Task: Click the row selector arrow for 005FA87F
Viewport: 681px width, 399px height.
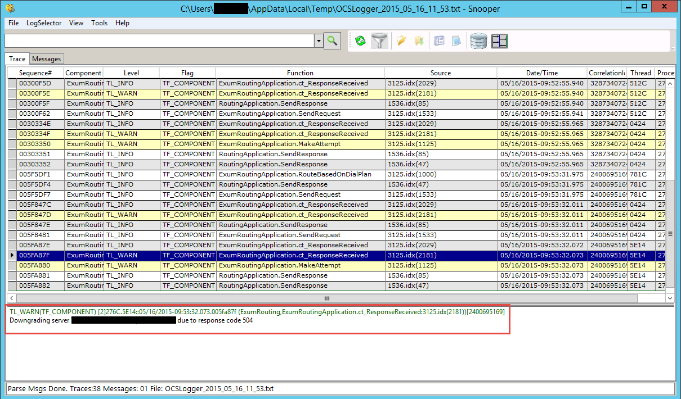Action: (12, 255)
